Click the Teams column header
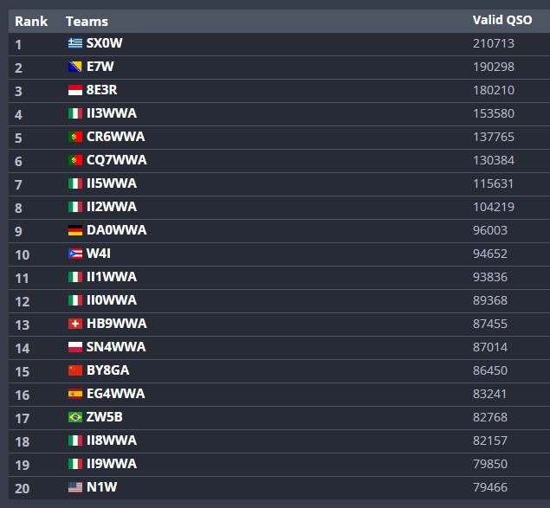This screenshot has height=508, width=550. point(87,22)
